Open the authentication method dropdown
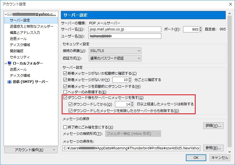The image size is (235, 165). pos(115,58)
